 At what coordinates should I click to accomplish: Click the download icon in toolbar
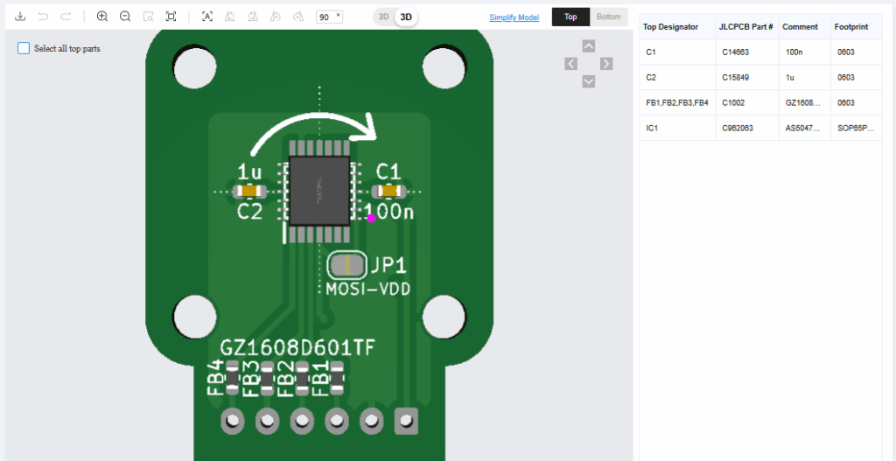20,17
